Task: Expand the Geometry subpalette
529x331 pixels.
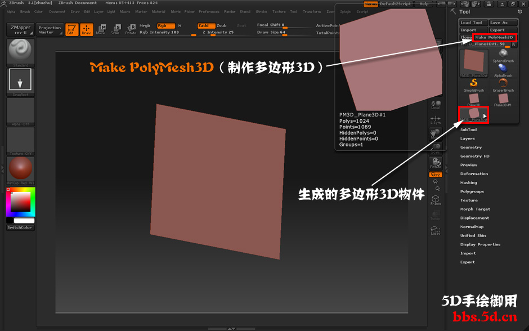Action: pyautogui.click(x=471, y=147)
